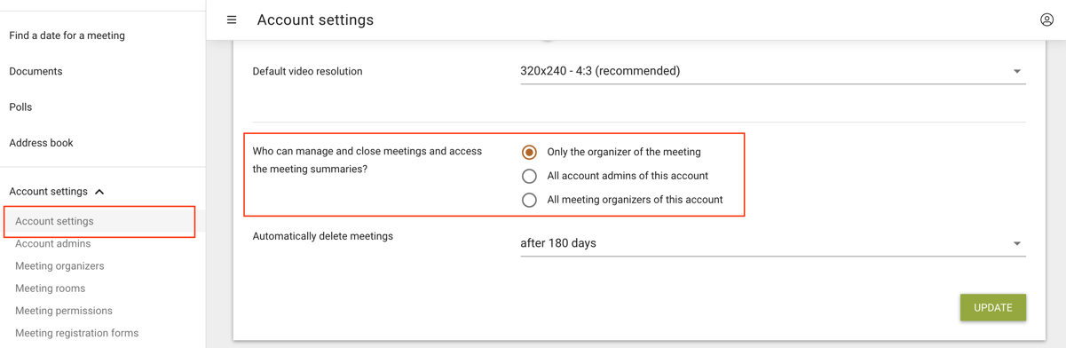
Task: Open Find a date for a meeting
Action: pos(67,36)
